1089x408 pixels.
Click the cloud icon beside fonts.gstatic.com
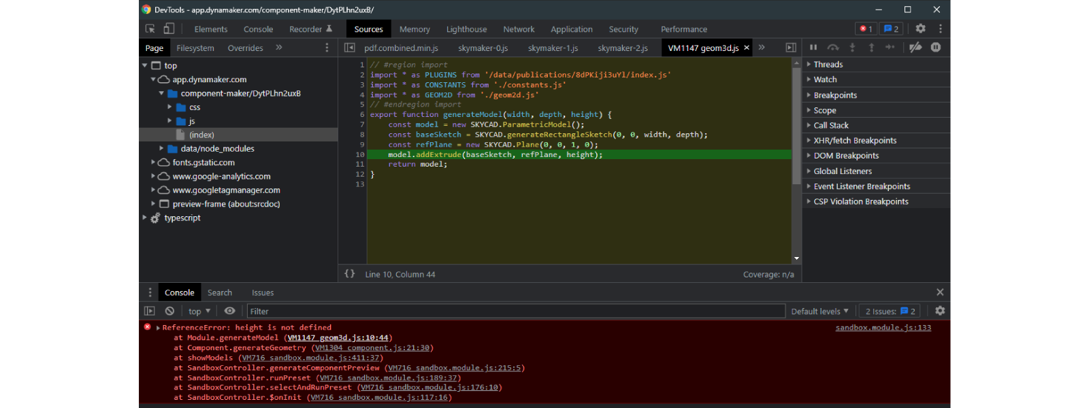tap(163, 163)
